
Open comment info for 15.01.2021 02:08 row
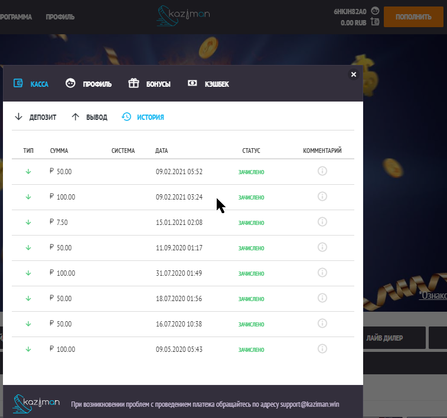tap(322, 221)
